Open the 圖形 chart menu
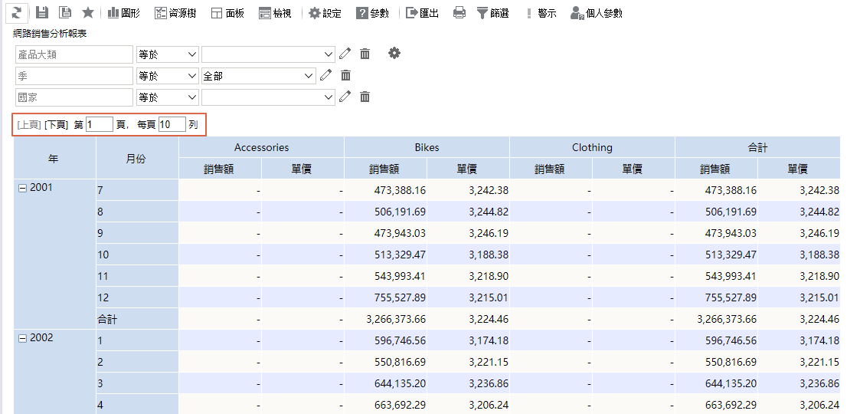The width and height of the screenshot is (847, 414). (x=124, y=13)
